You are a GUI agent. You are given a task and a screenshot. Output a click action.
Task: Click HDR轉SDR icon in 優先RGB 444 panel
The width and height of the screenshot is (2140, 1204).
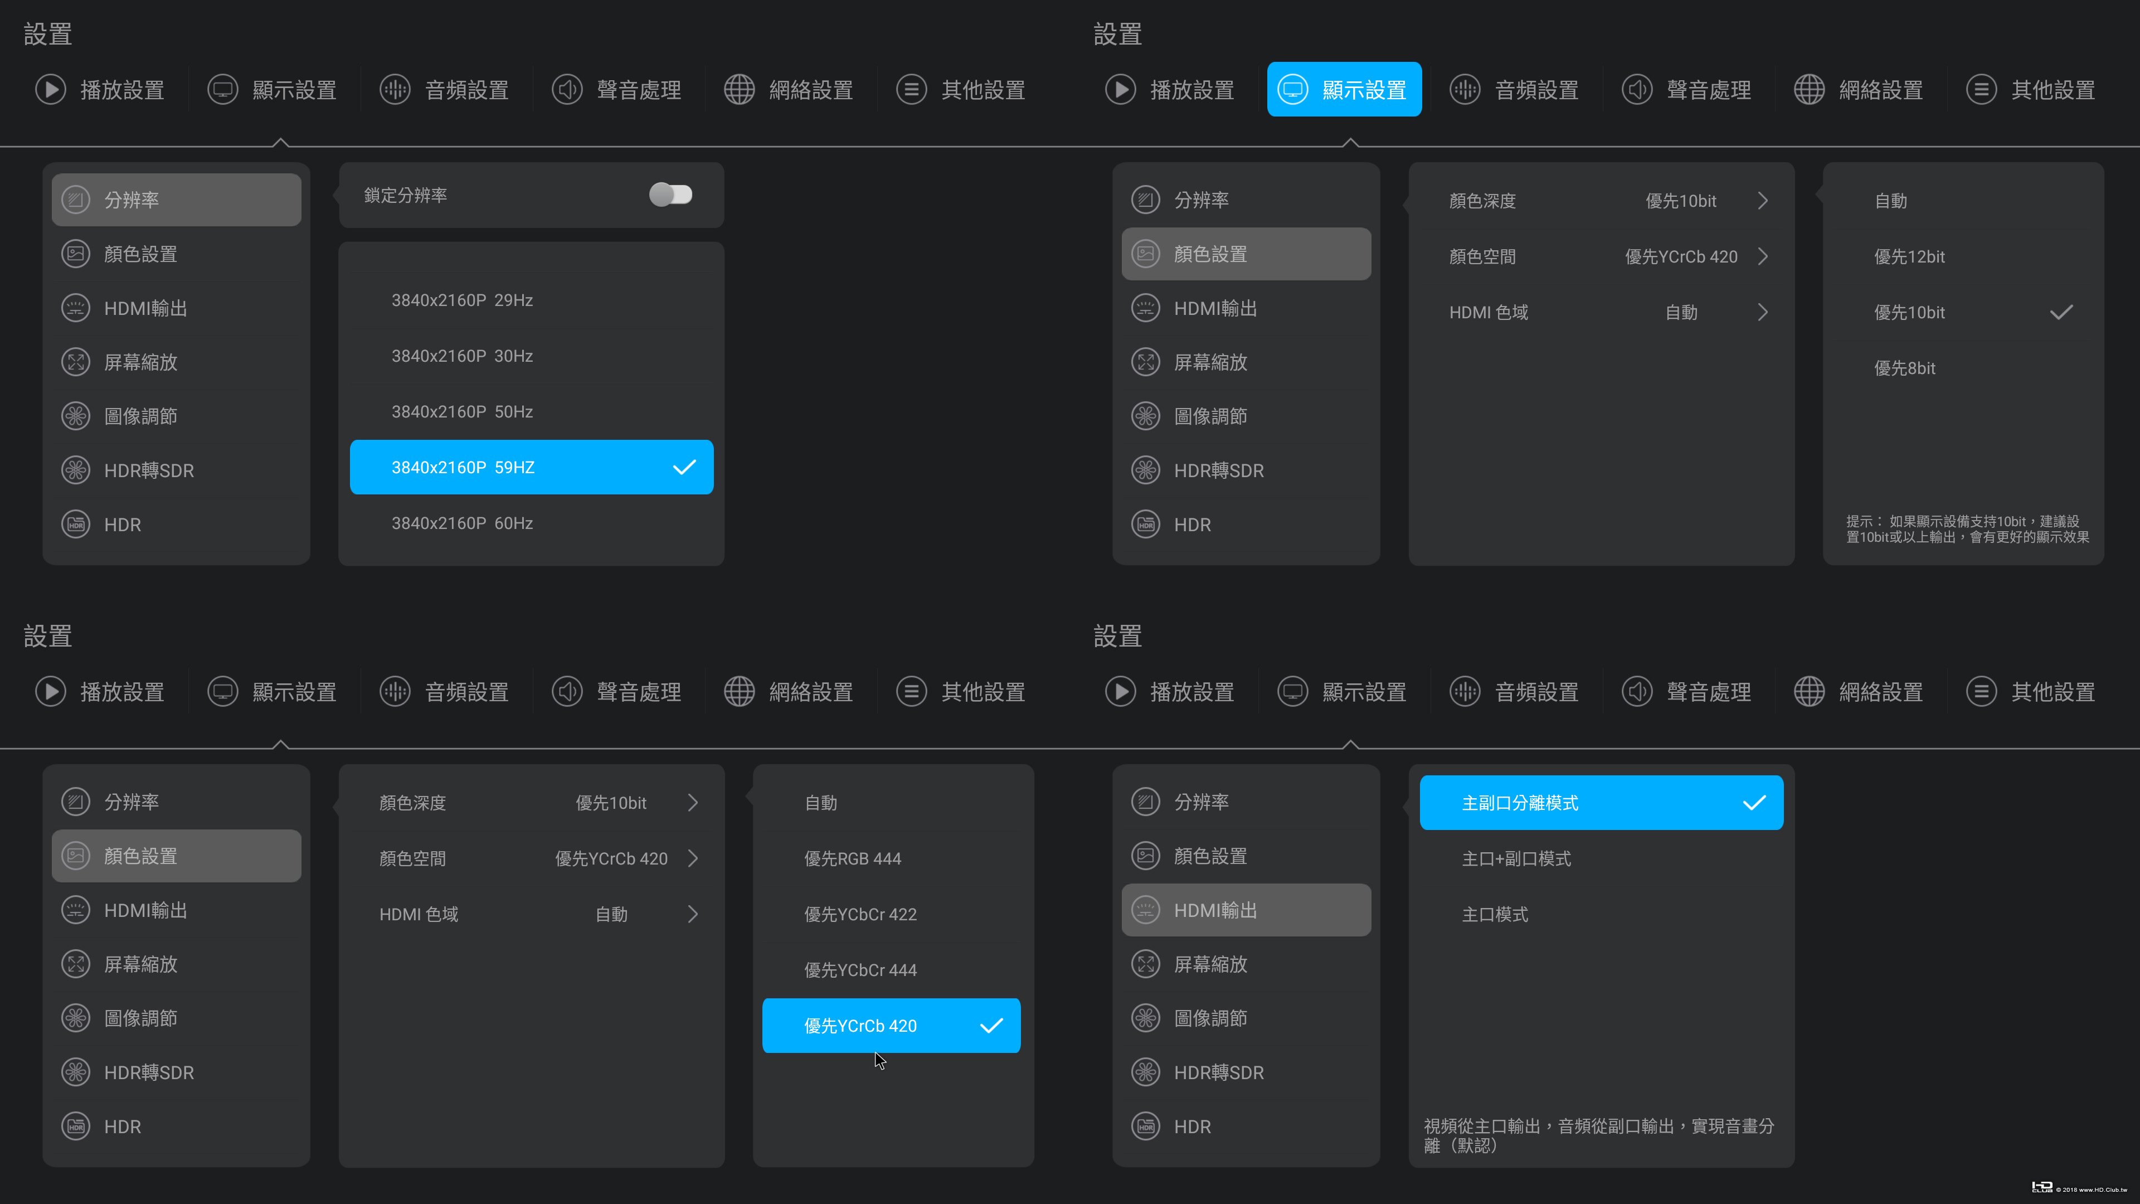coord(76,1072)
